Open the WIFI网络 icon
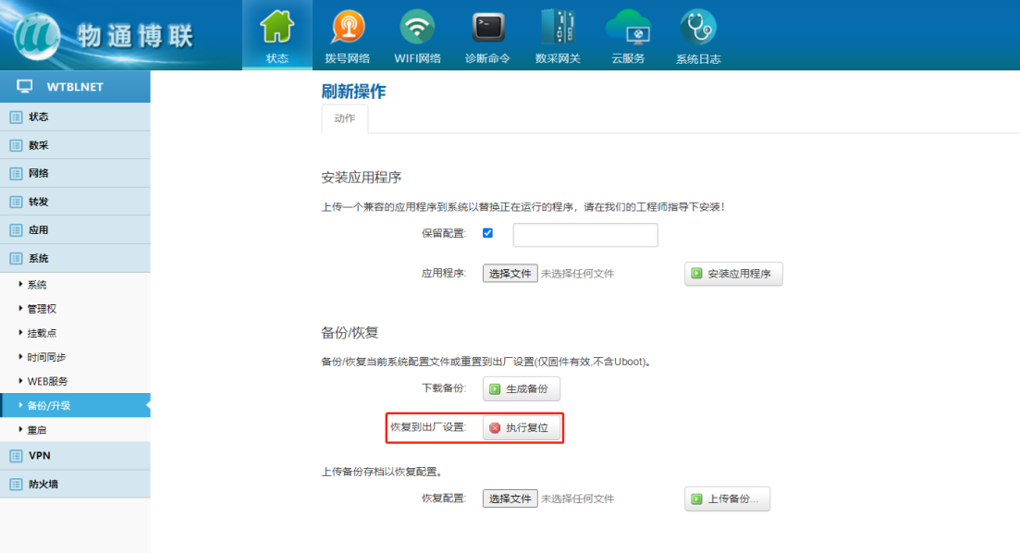Image resolution: width=1020 pixels, height=553 pixels. coord(417,28)
